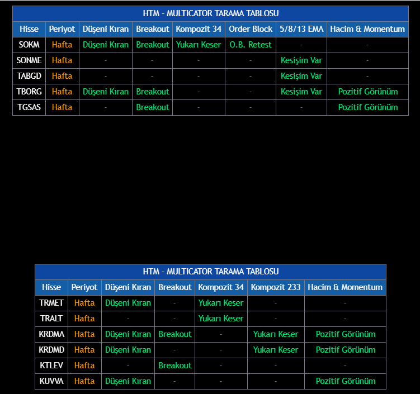Click Pozitif Görünüm in the KRDMA row

[x=346, y=334]
